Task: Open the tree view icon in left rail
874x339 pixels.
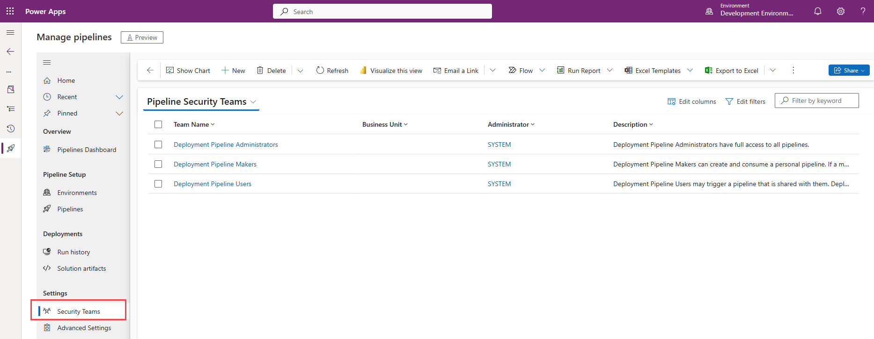Action: tap(10, 108)
